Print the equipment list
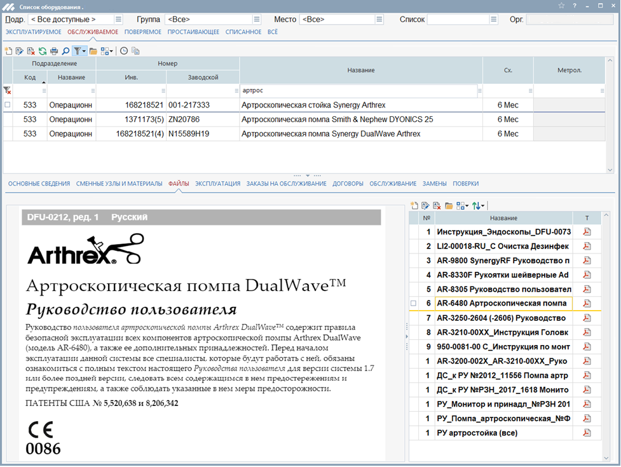 [x=54, y=51]
